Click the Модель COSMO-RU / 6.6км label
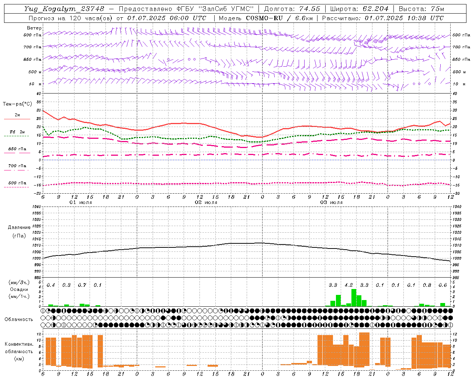The image size is (472, 377). 265,18
